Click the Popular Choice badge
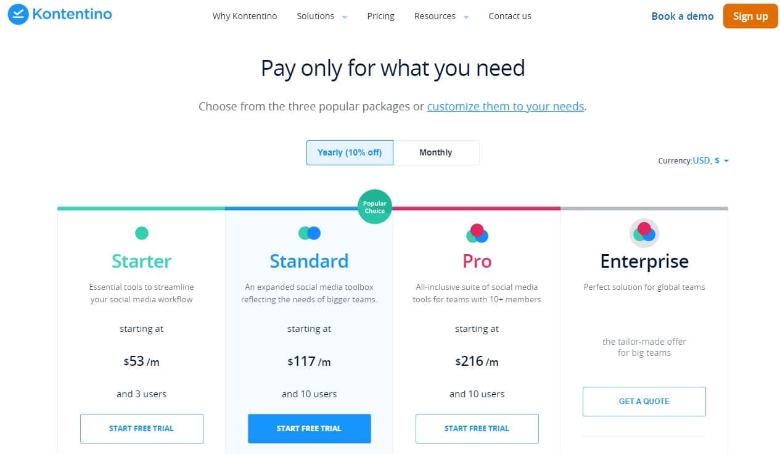 (x=374, y=207)
